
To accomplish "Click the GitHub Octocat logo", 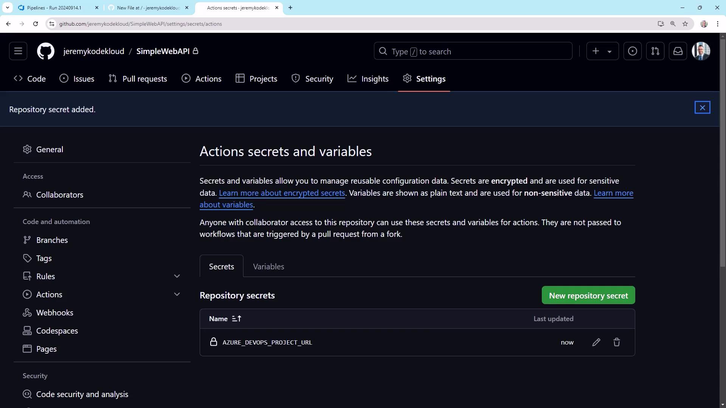I will coord(46,51).
